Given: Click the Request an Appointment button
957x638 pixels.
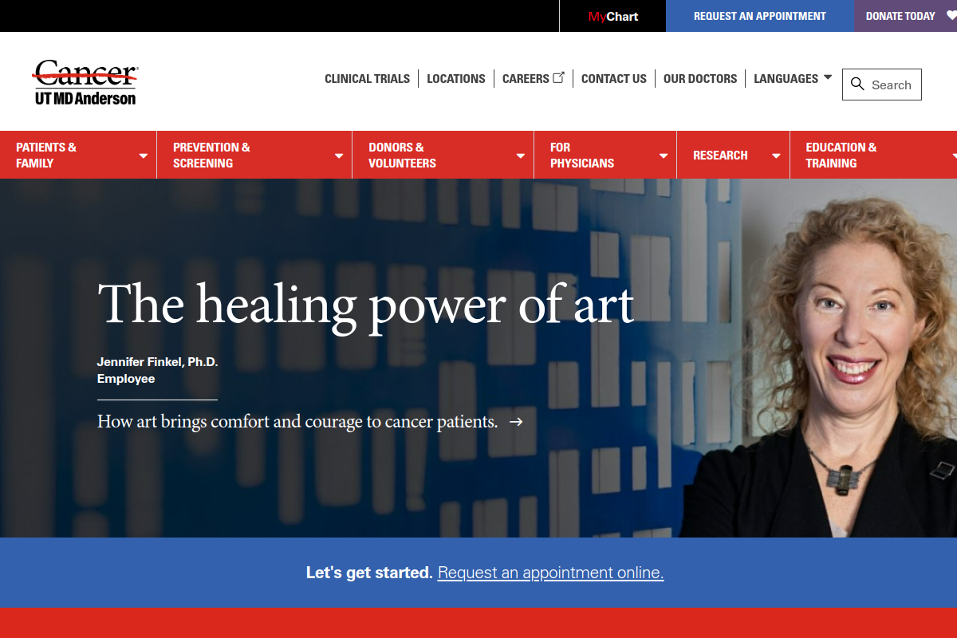Looking at the screenshot, I should point(760,16).
